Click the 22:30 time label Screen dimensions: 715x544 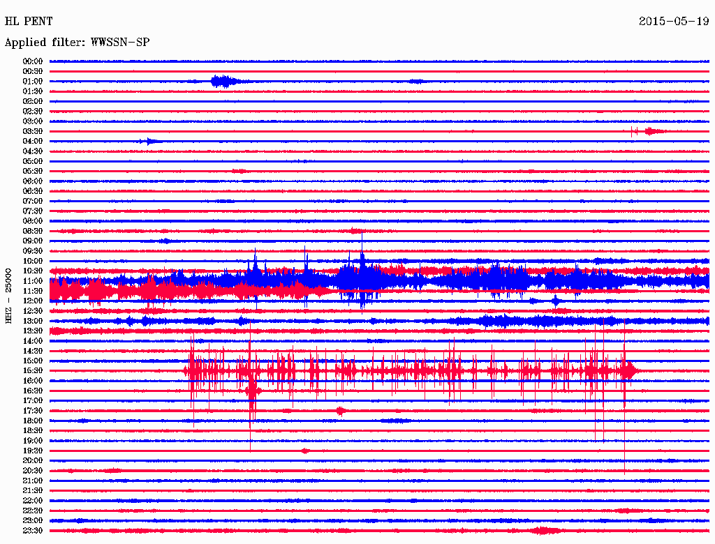coord(33,511)
